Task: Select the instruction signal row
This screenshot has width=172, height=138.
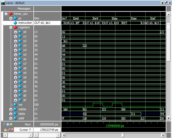Action: [25, 23]
